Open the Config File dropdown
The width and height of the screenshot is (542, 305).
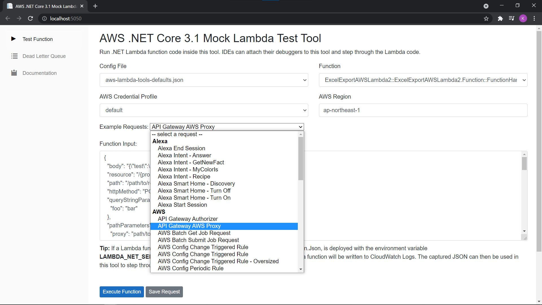point(204,80)
